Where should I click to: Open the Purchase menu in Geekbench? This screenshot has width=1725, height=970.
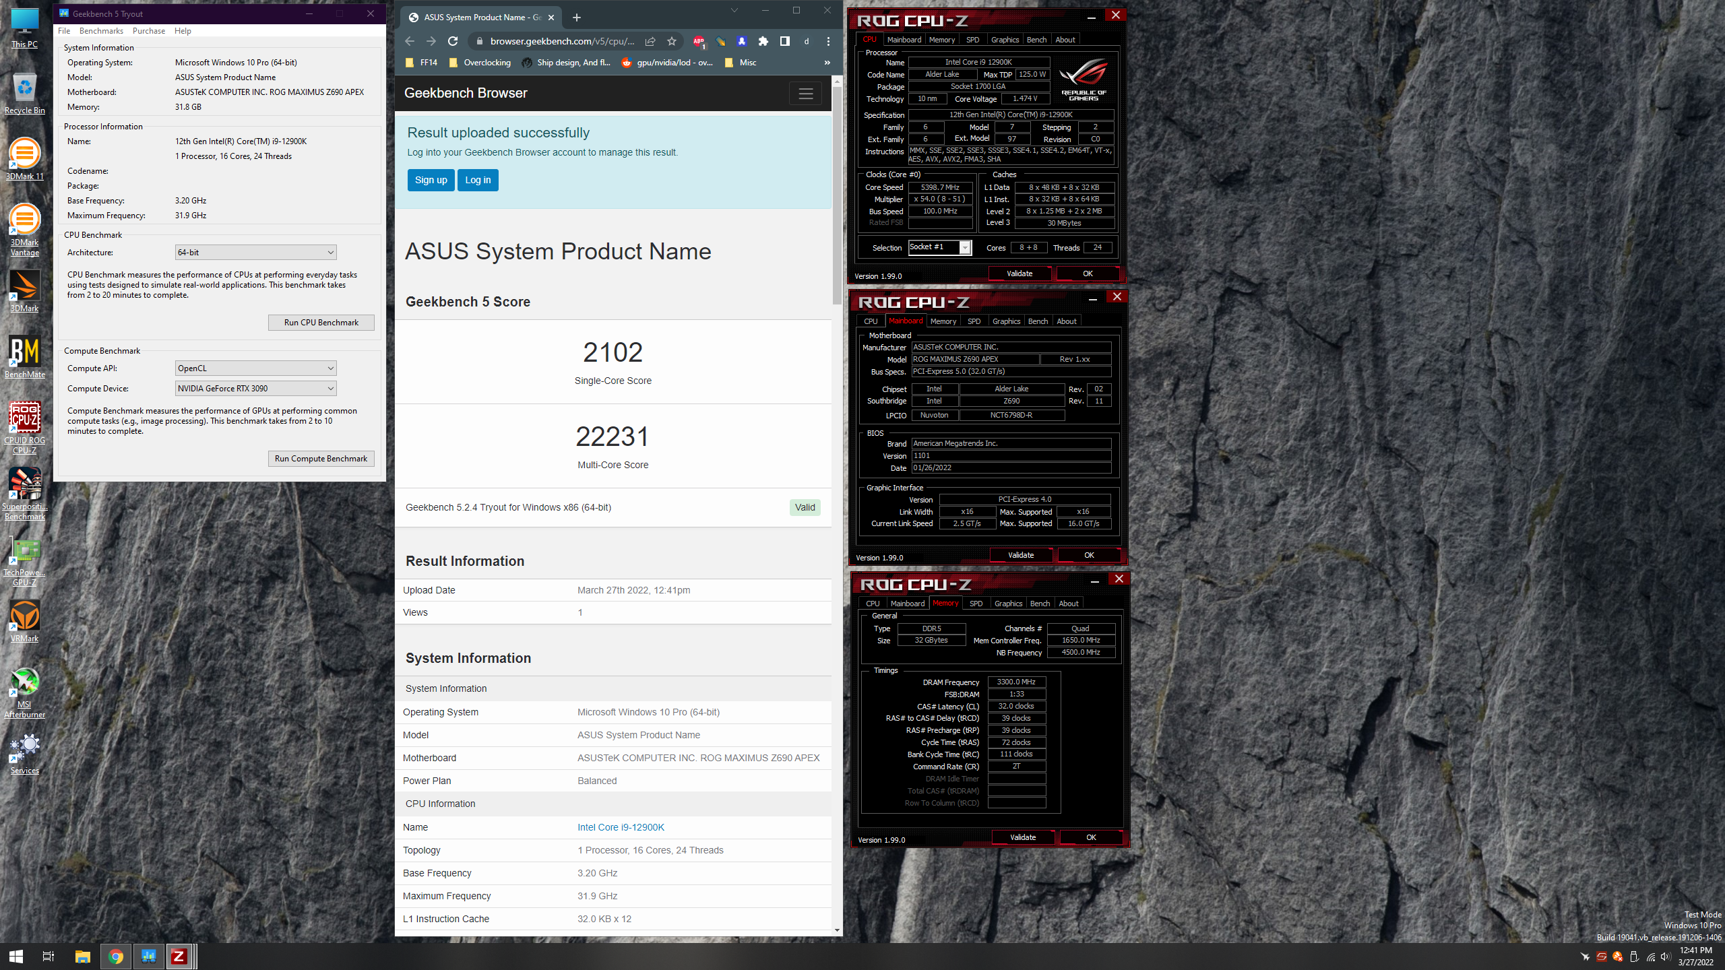(x=149, y=31)
